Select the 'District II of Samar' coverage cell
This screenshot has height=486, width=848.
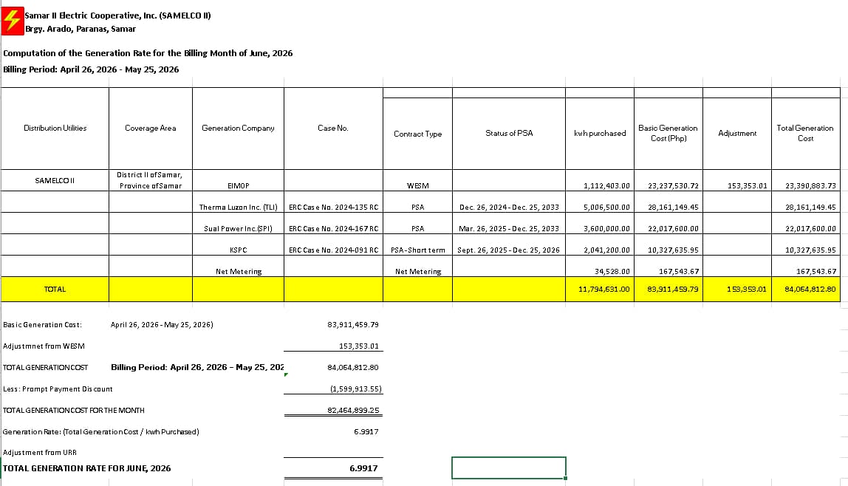[151, 180]
